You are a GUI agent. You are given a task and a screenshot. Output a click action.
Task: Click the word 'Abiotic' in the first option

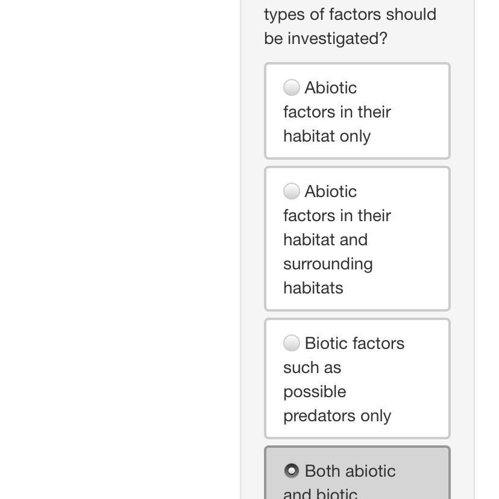click(x=331, y=88)
